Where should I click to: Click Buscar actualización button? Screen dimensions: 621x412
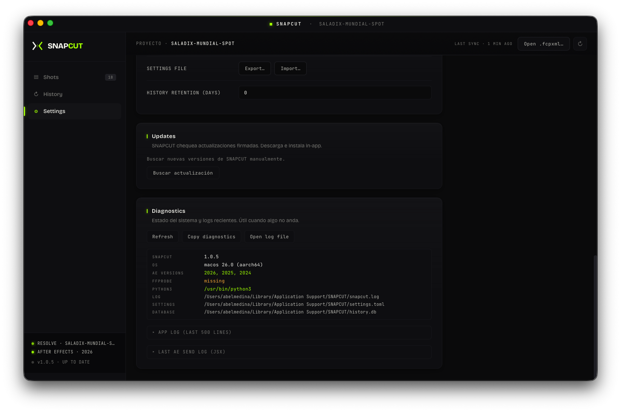[x=183, y=173]
